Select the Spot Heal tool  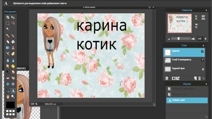pos(13,78)
